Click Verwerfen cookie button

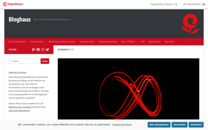point(180,125)
